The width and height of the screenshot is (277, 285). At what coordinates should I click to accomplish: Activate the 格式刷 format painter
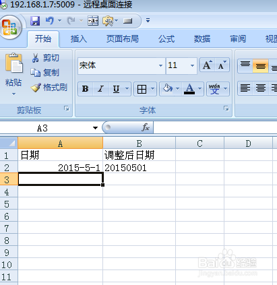[x=49, y=88]
